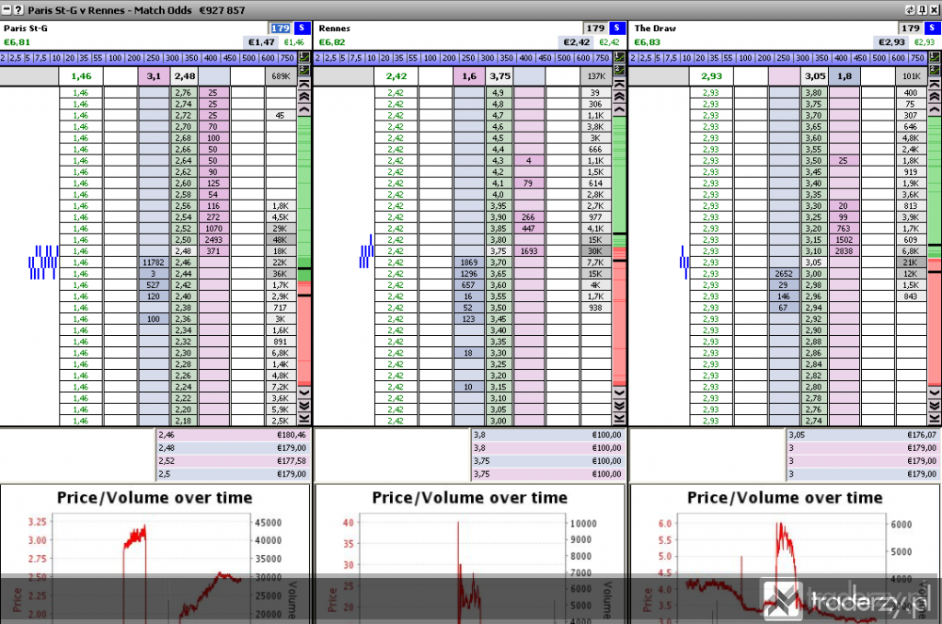942x624 pixels.
Task: Click the Paris St-G stake field showing 179
Action: pyautogui.click(x=280, y=28)
